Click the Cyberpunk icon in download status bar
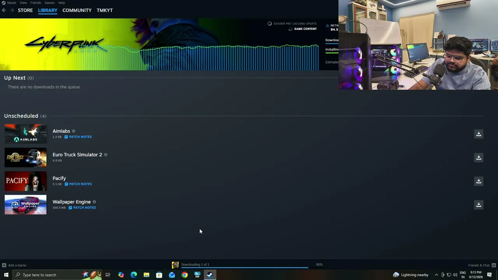The height and width of the screenshot is (280, 498). [175, 265]
